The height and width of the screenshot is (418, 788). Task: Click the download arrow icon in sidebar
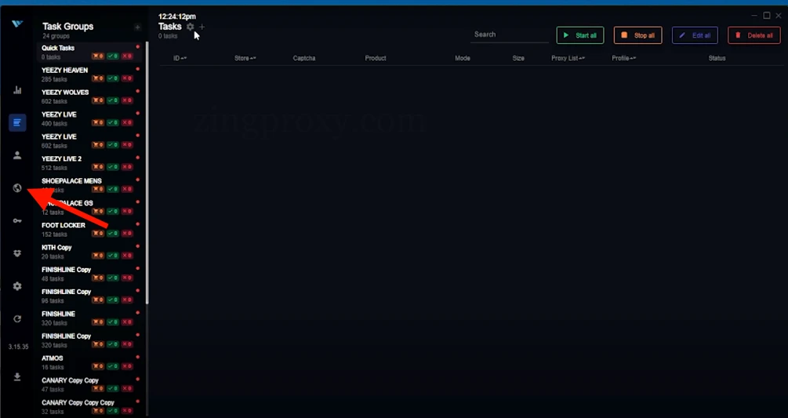coord(17,377)
